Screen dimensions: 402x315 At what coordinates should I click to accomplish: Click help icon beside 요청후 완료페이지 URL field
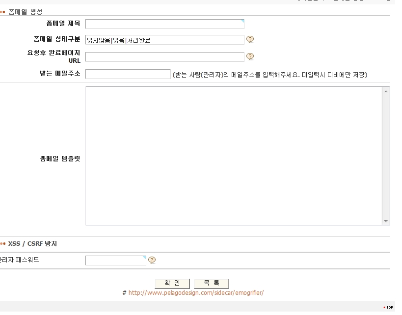[x=250, y=56]
